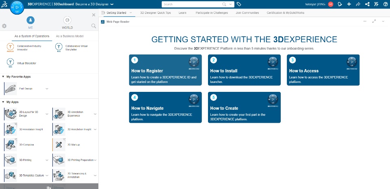Open the notifications bell icon
390x189 pixels.
[340, 4]
